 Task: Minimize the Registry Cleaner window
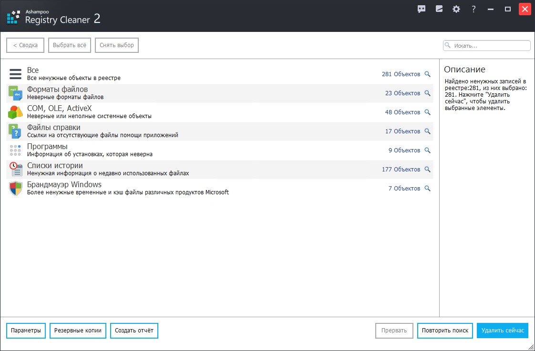491,9
